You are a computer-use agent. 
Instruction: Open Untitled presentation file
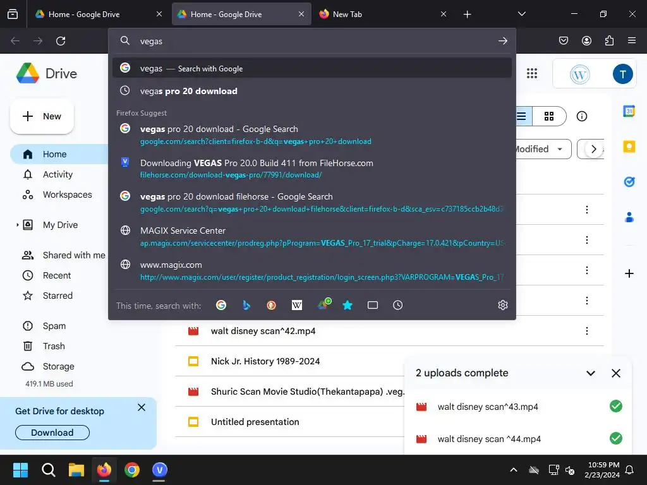tap(255, 422)
